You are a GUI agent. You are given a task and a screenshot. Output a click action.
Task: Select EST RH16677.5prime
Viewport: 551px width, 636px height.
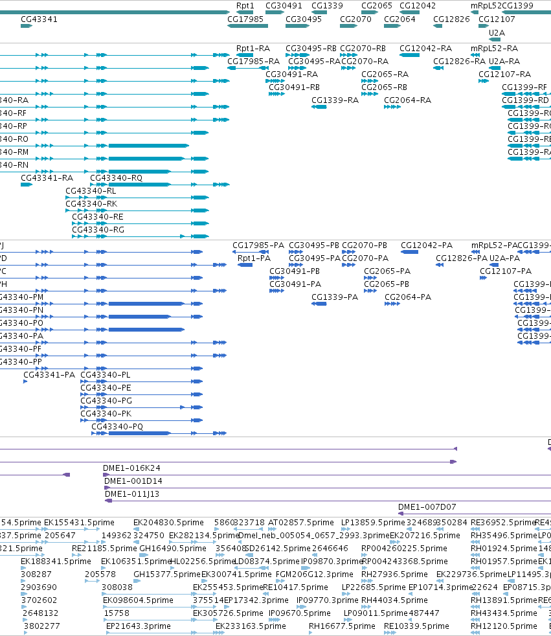tap(342, 627)
